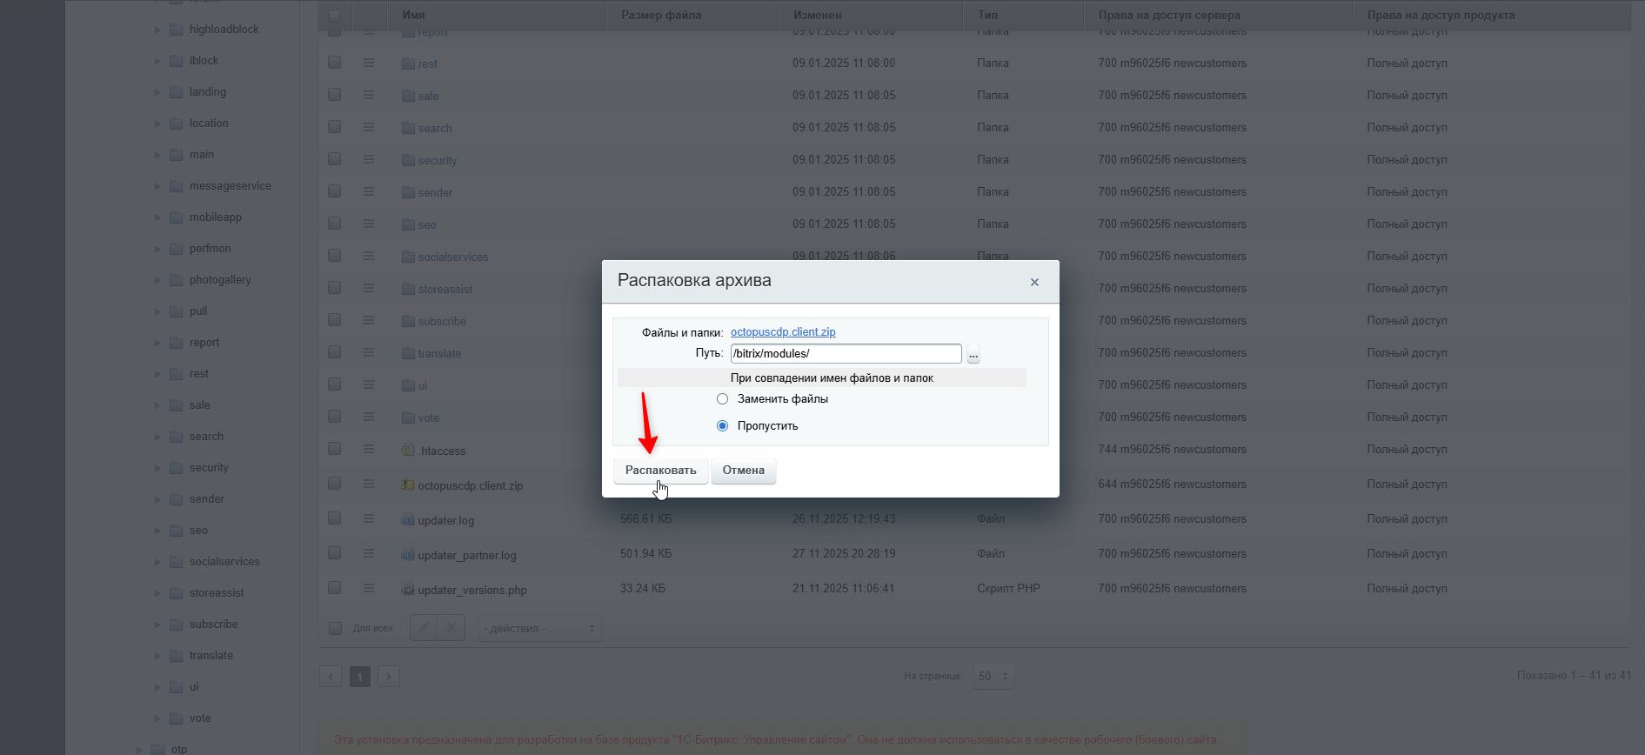Open the octopuscdp.client.zip link in dialog
1645x755 pixels.
pyautogui.click(x=783, y=332)
